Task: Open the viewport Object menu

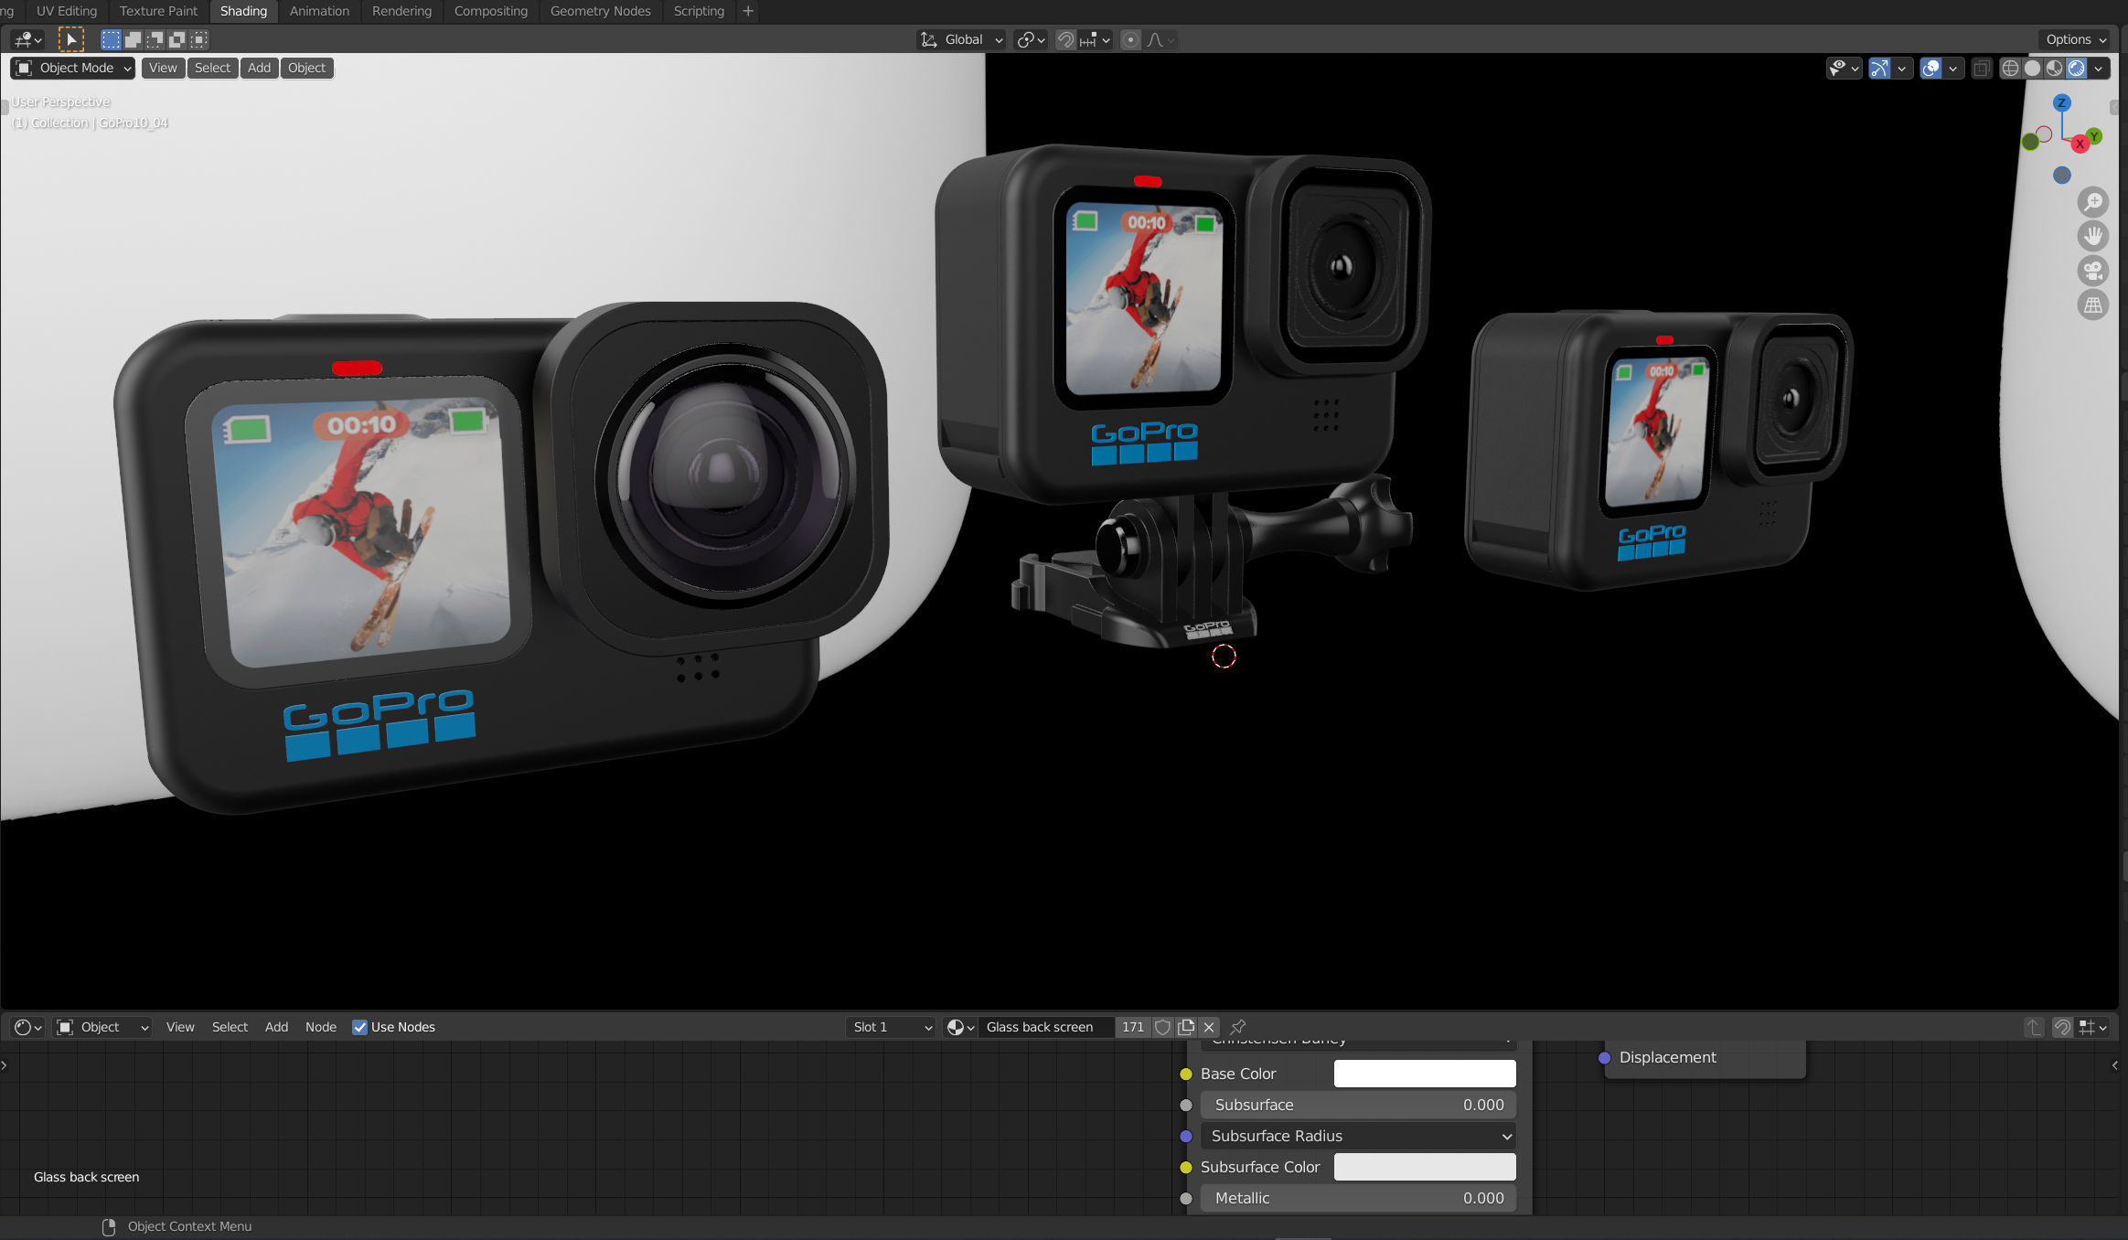Action: tap(306, 68)
